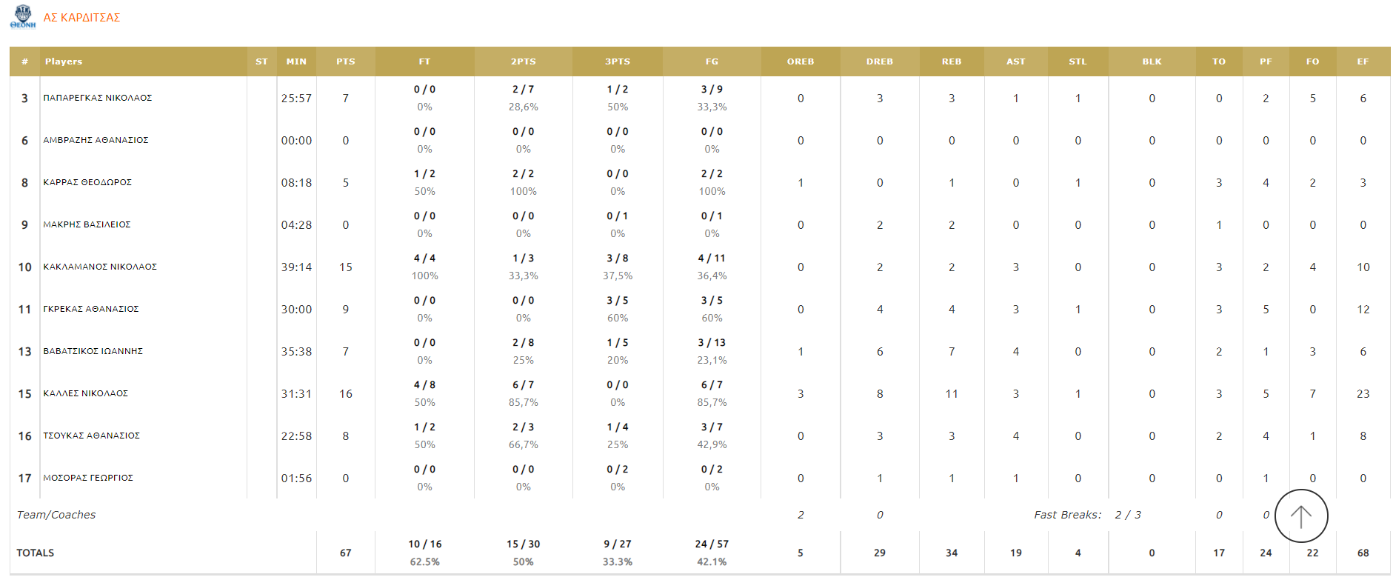Click the MIN column header
This screenshot has width=1393, height=577.
296,61
